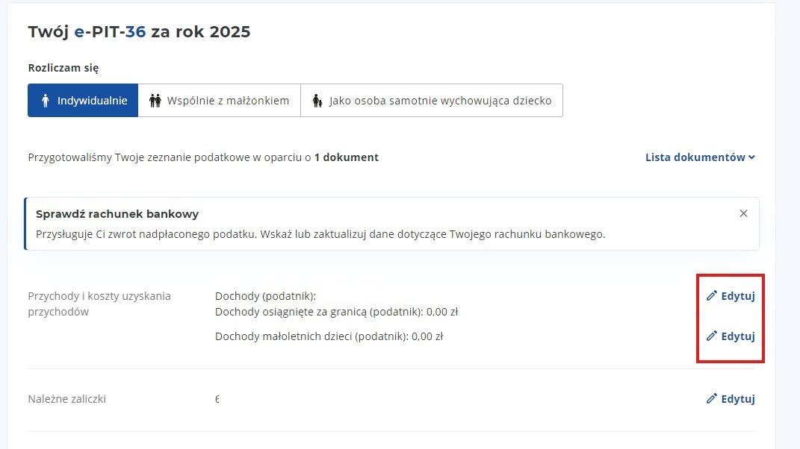Screen dimensions: 800x449
Task: Click the single person icon in Indywidualnie
Action: pyautogui.click(x=46, y=101)
